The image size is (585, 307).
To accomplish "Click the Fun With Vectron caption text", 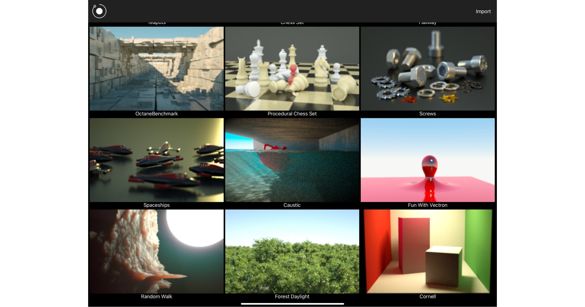I will pos(428,205).
